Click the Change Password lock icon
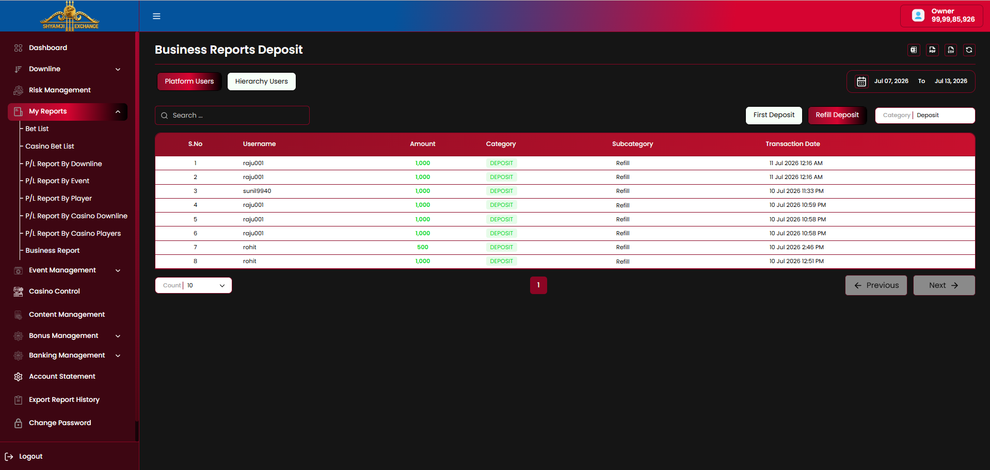 [x=18, y=423]
